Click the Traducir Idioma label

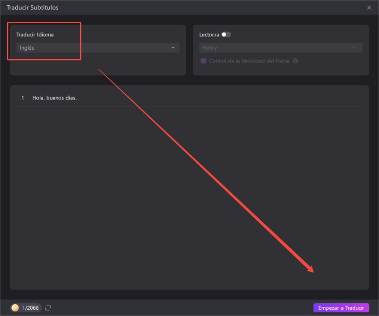[x=35, y=35]
